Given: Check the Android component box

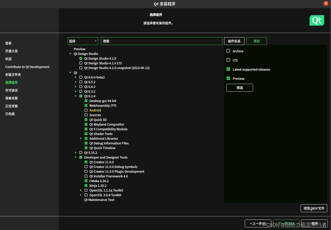Looking at the screenshot, I should 86,110.
